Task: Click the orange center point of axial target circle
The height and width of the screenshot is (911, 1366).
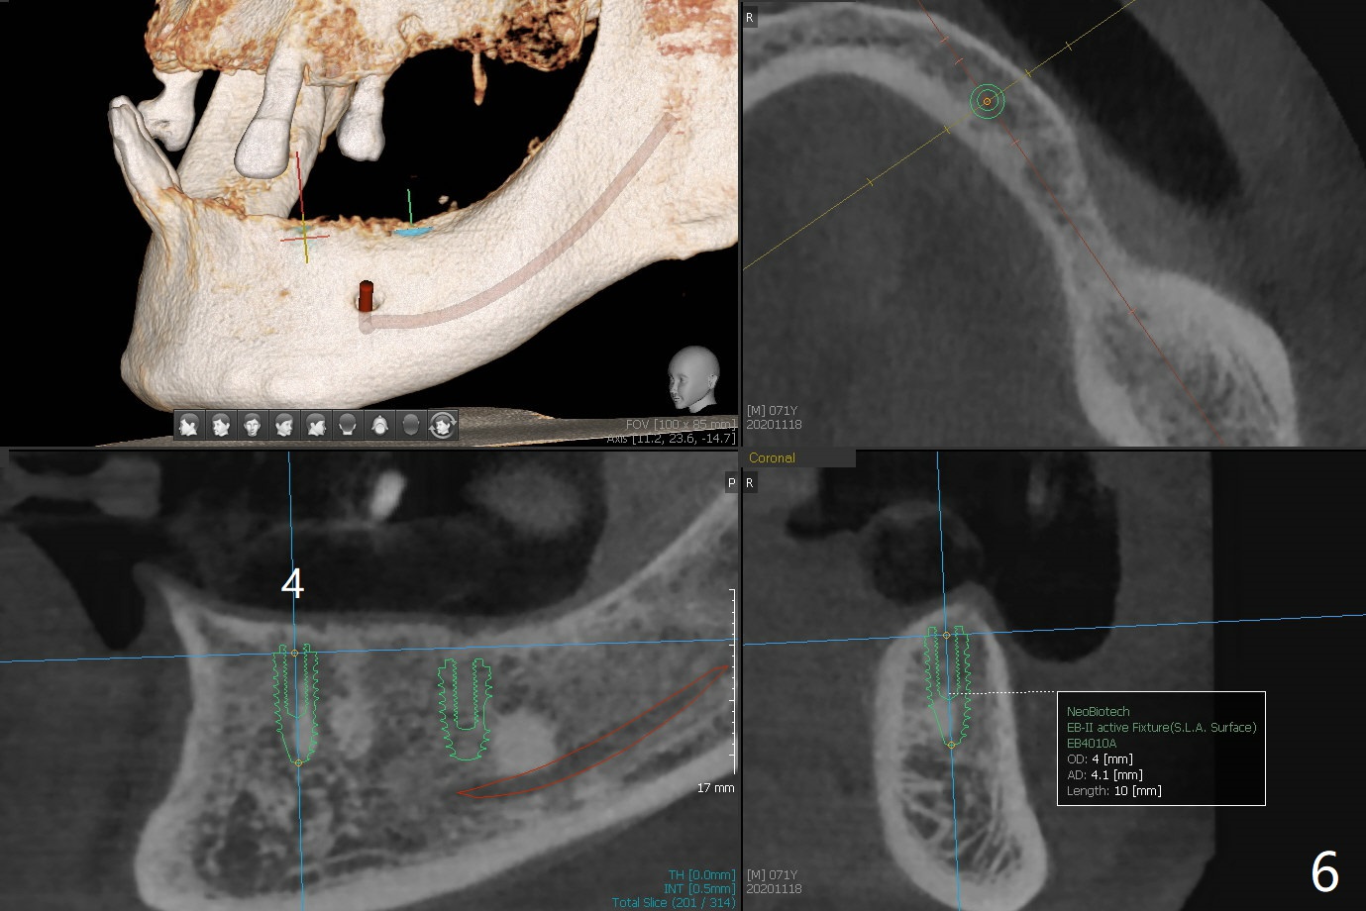Action: tap(987, 101)
